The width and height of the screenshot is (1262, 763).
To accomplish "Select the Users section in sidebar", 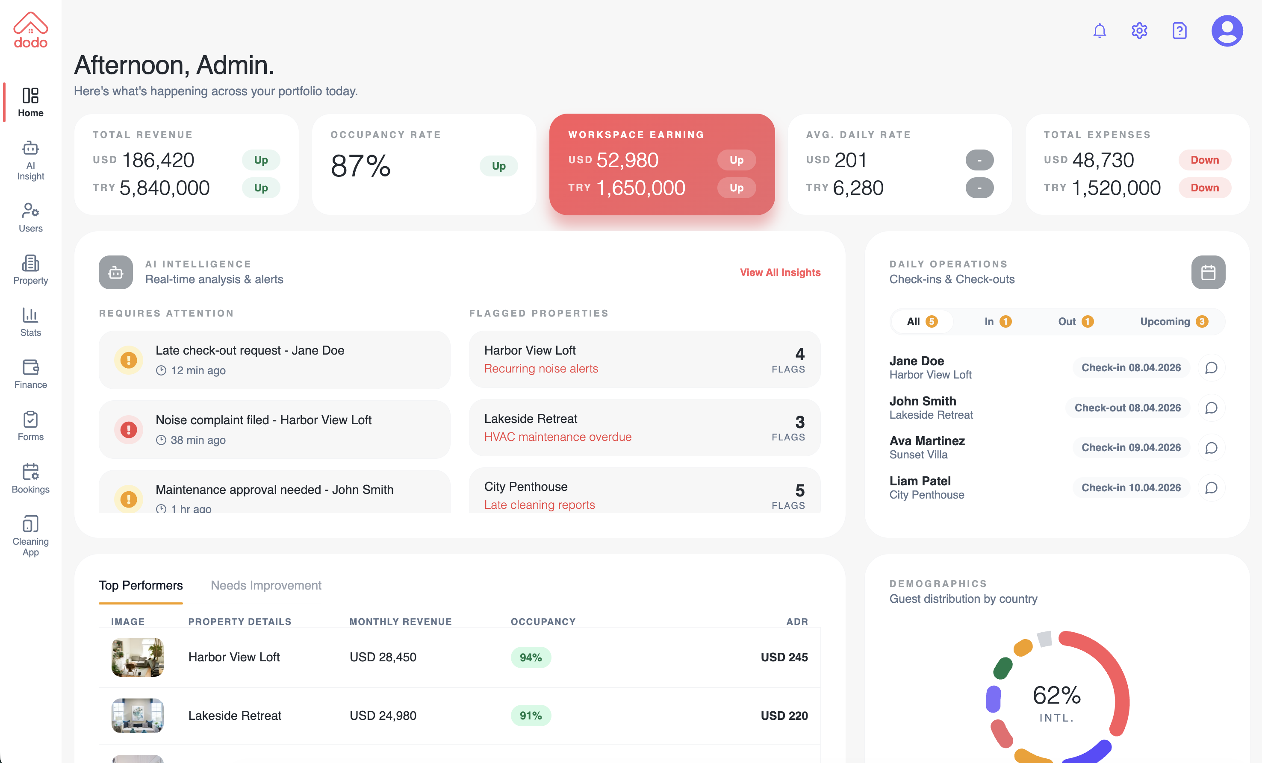I will tap(30, 217).
